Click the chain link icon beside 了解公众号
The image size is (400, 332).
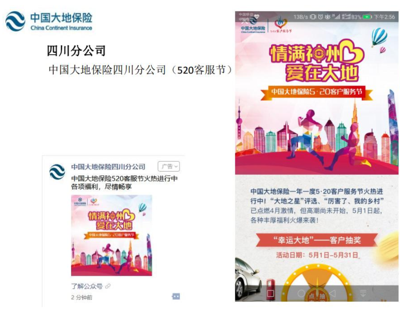pos(107,286)
